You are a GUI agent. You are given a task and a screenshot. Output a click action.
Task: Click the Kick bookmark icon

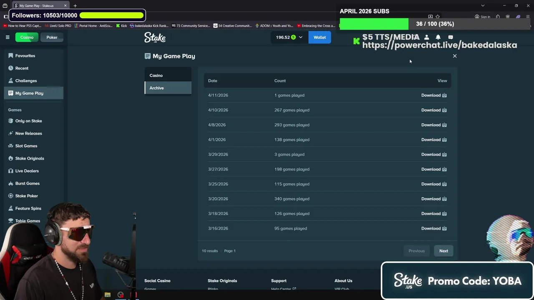(x=118, y=26)
